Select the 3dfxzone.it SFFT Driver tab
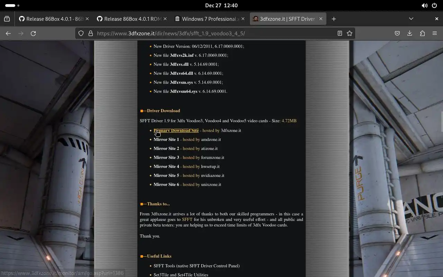Viewport: 443px width, 277px height. point(287,19)
